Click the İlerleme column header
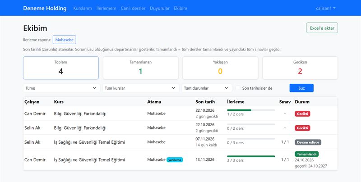Image resolution: width=361 pixels, height=182 pixels. tap(236, 102)
